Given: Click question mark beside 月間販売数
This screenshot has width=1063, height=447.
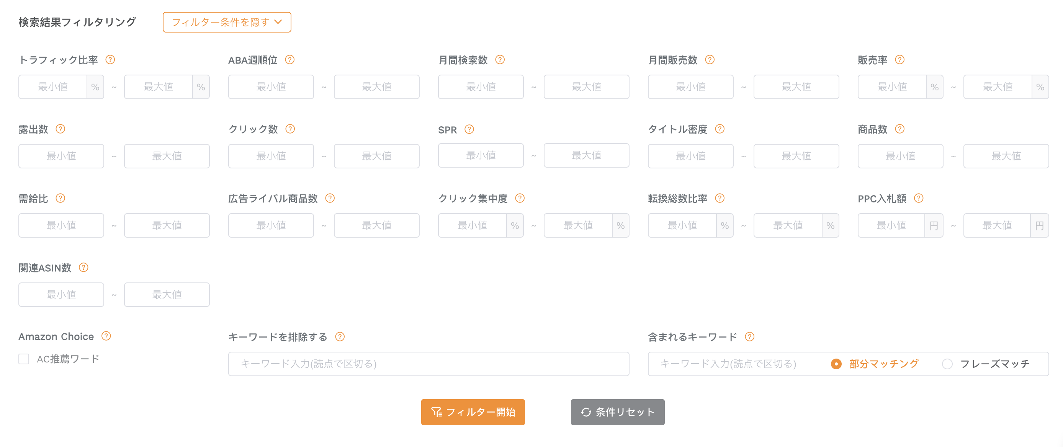Looking at the screenshot, I should 710,60.
